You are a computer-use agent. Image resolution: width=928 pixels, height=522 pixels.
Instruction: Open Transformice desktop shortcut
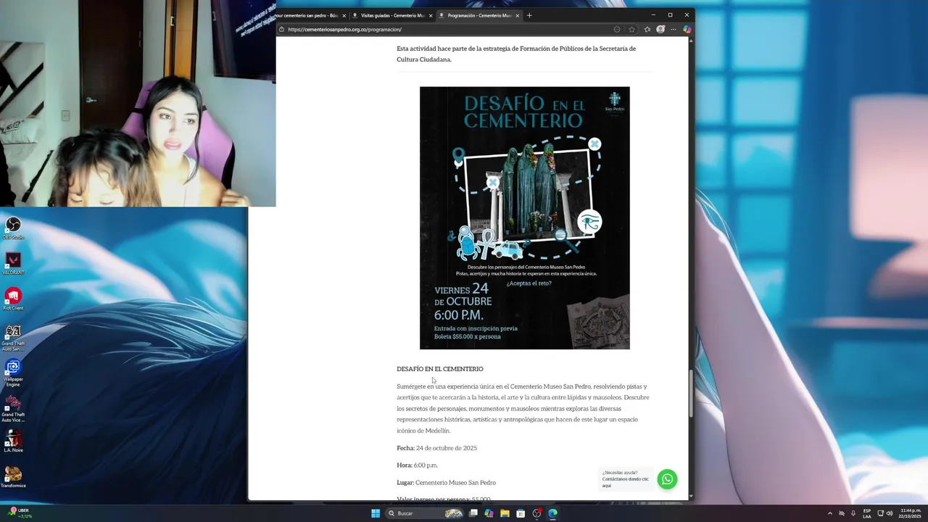13,477
